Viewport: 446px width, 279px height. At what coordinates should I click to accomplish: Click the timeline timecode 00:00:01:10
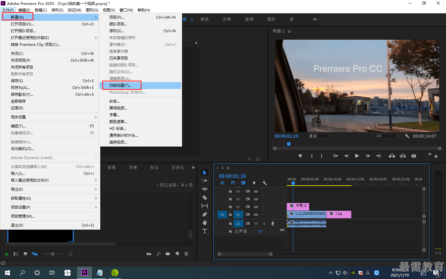pos(232,176)
